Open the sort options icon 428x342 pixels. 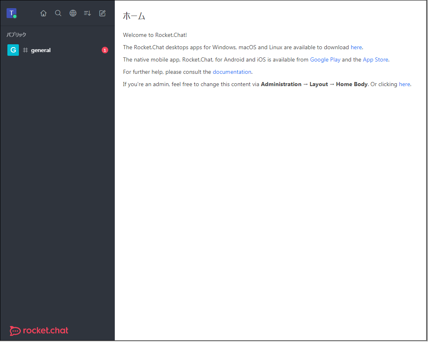click(87, 13)
